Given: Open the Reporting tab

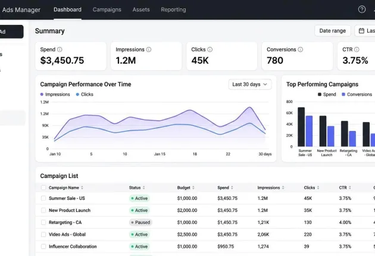Looking at the screenshot, I should [173, 10].
